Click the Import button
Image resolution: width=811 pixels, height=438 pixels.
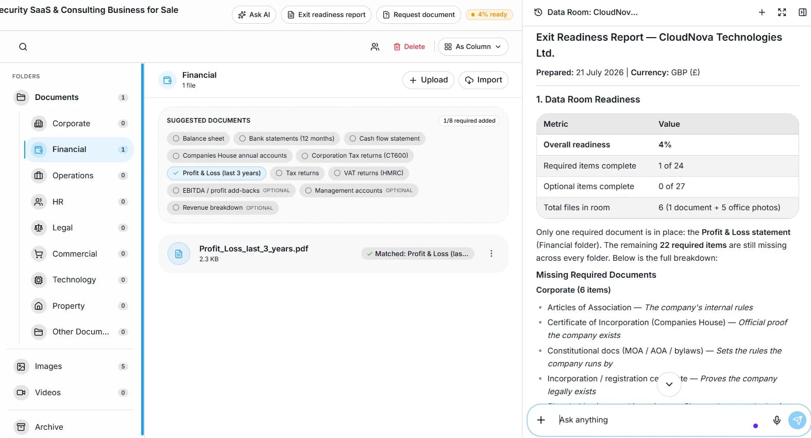point(483,80)
